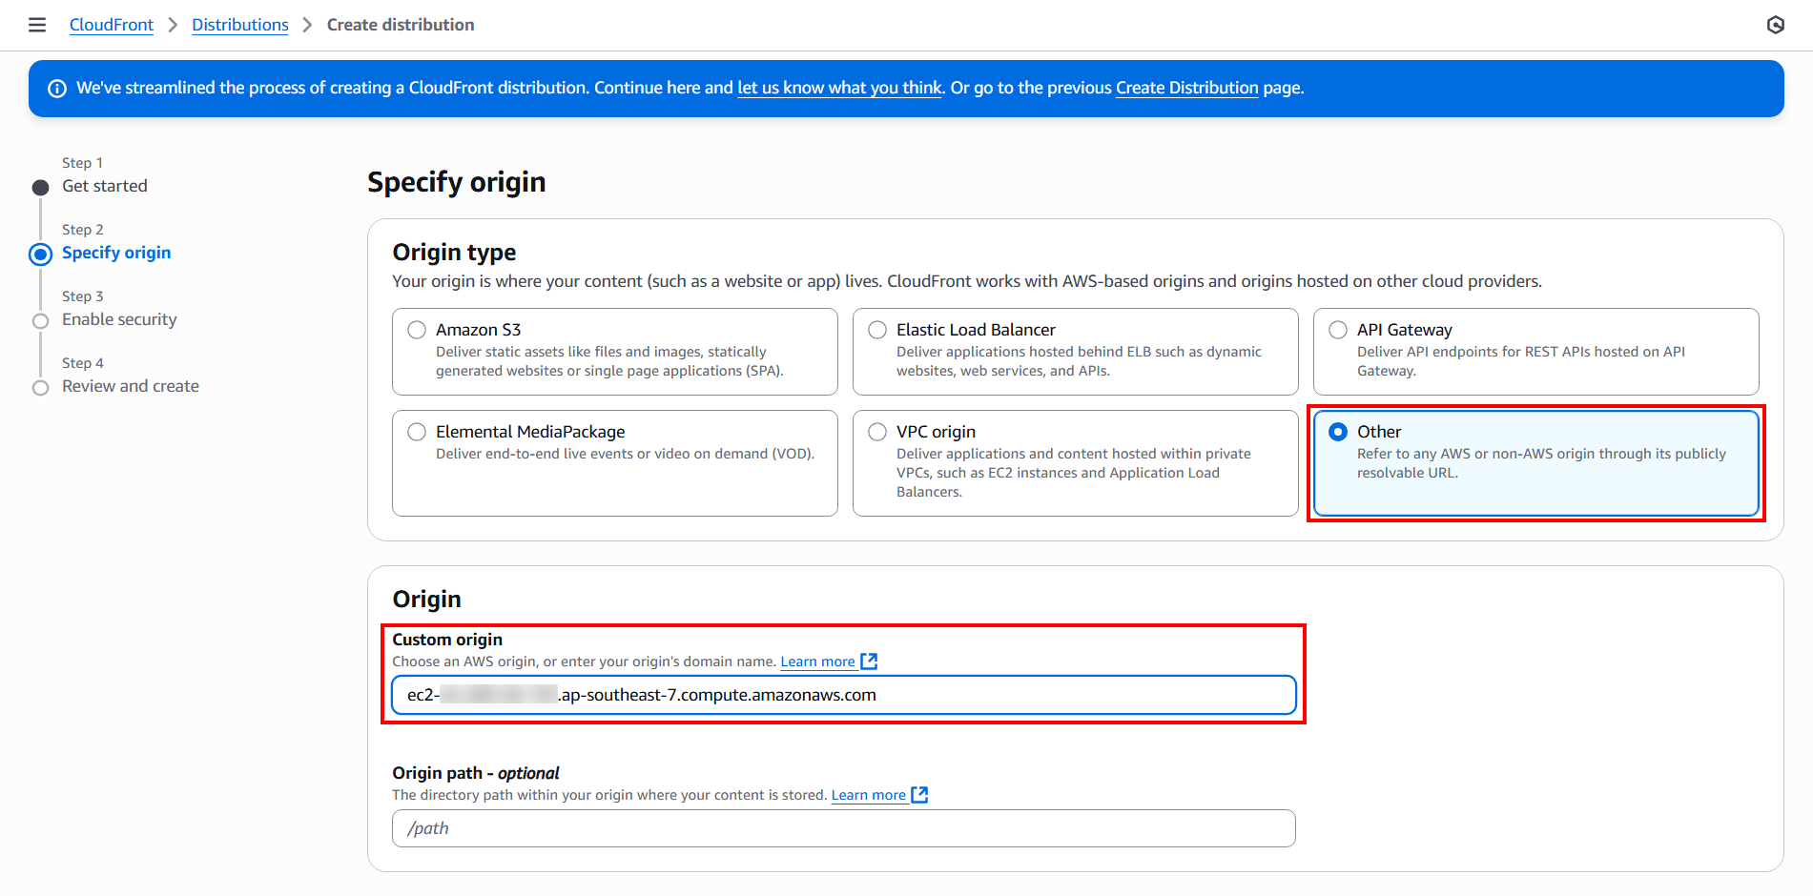Click the info icon in the blue banner
The width and height of the screenshot is (1813, 896).
pos(57,89)
